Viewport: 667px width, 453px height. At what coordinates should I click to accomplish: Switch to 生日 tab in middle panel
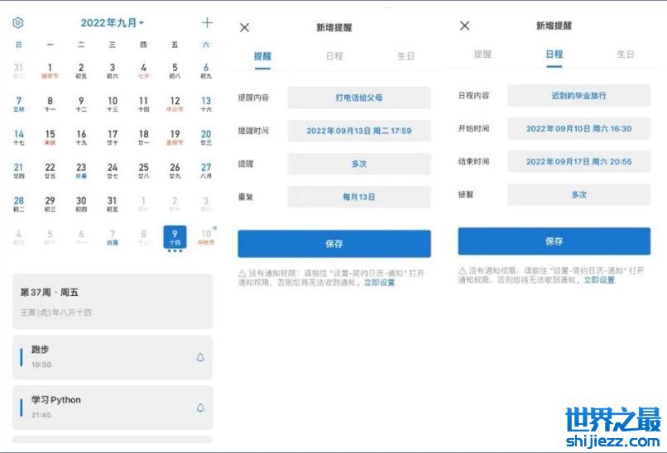pos(405,56)
